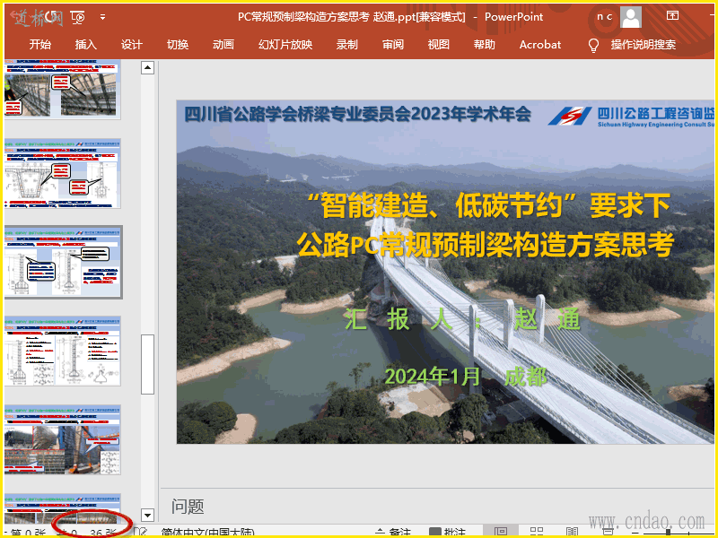The height and width of the screenshot is (538, 718).
Task: Open the 开始 ribbon tab
Action: (40, 44)
